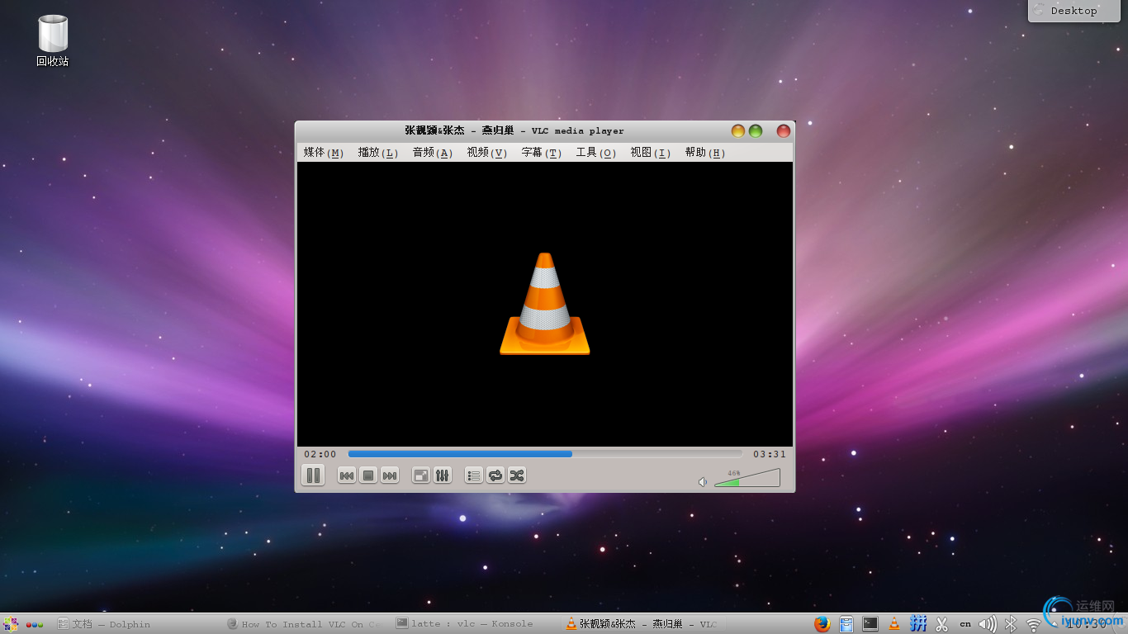1128x634 pixels.
Task: Switch to the How To Install VLC browser window
Action: 304,624
